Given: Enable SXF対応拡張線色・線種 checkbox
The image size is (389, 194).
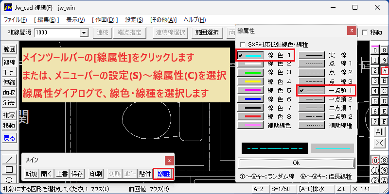Looking at the screenshot, I should click(x=243, y=45).
